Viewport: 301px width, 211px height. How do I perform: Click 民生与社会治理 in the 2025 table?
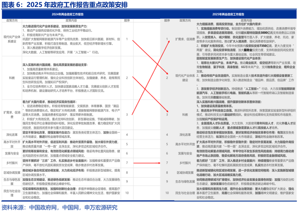185,193
